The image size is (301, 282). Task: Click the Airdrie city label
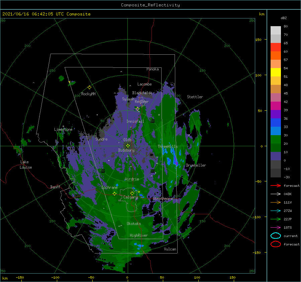coord(132,179)
